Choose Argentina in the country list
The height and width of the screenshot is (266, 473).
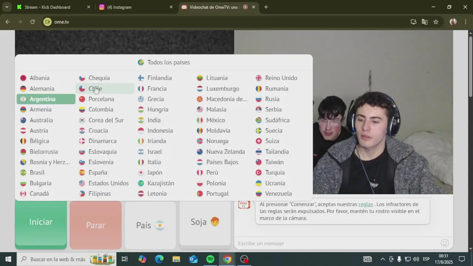(46, 99)
